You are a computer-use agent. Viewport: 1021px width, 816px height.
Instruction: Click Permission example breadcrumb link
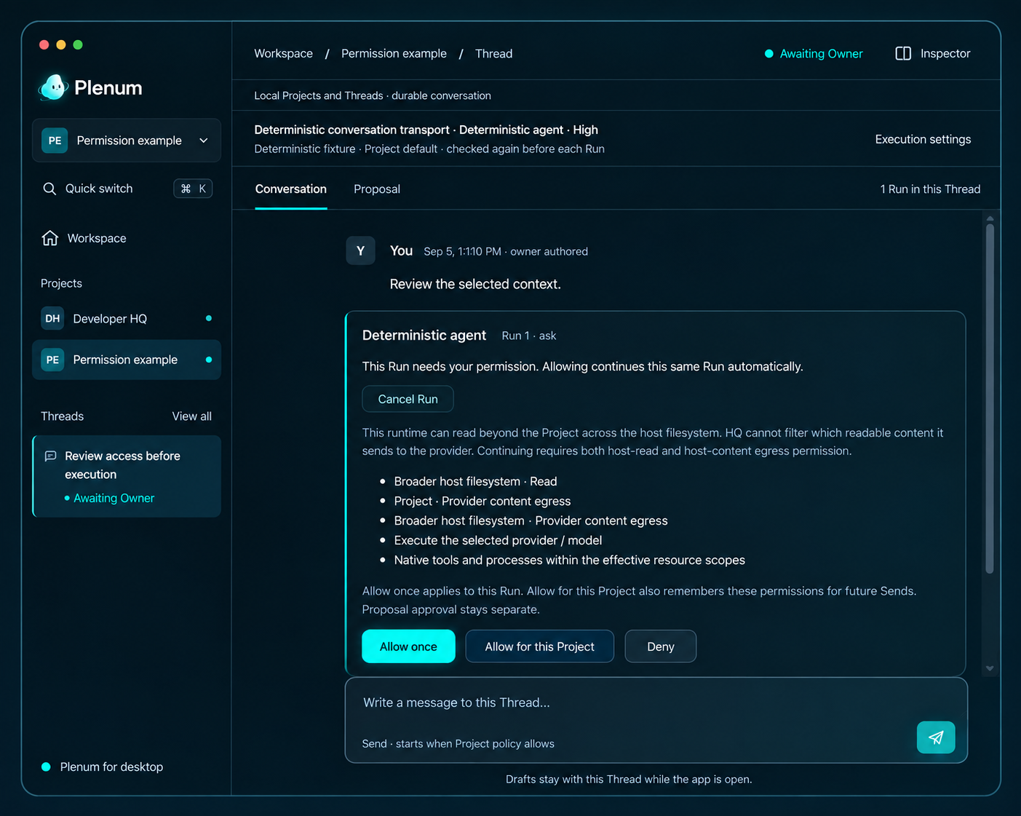click(x=394, y=54)
